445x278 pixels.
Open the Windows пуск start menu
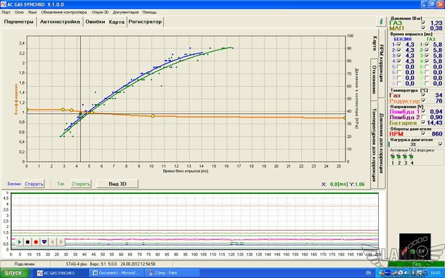click(14, 273)
